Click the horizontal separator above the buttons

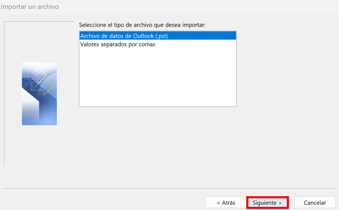coord(169,189)
